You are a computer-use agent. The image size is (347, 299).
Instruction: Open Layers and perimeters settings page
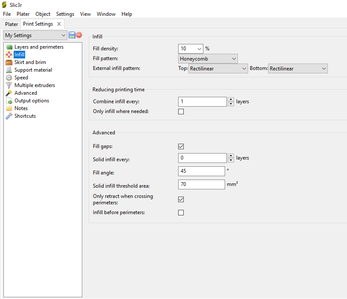[x=38, y=47]
